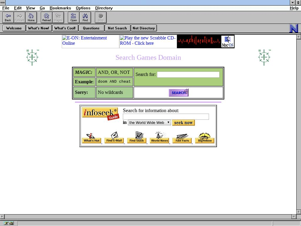Click the What's Hot Infoseek icon

coord(91,138)
